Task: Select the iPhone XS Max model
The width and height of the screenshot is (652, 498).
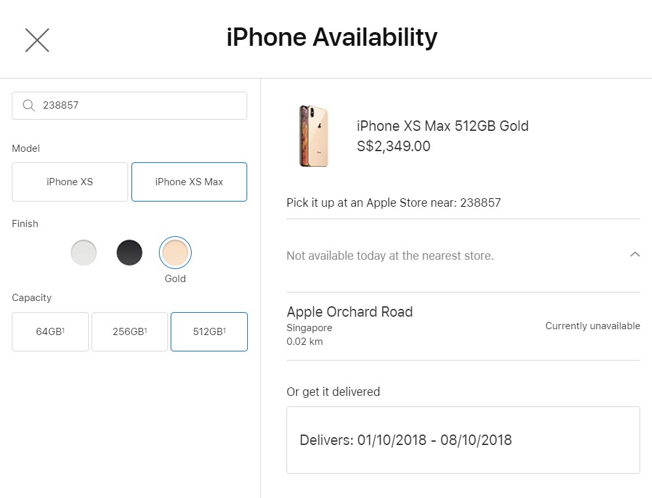Action: (x=189, y=182)
